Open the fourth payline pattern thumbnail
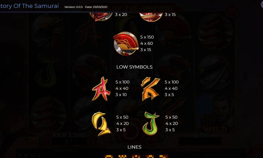Image resolution: width=263 pixels, height=158 pixels. pos(150,156)
